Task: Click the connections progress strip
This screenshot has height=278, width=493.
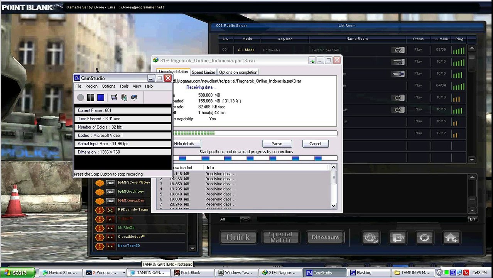Action: 255,158
